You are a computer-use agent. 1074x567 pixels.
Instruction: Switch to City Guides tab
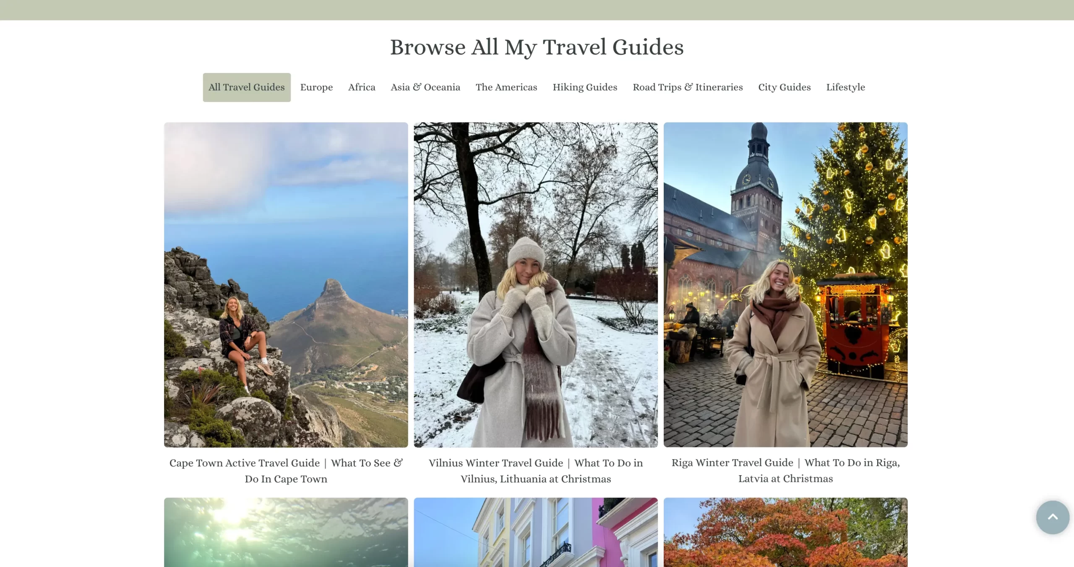pos(785,87)
